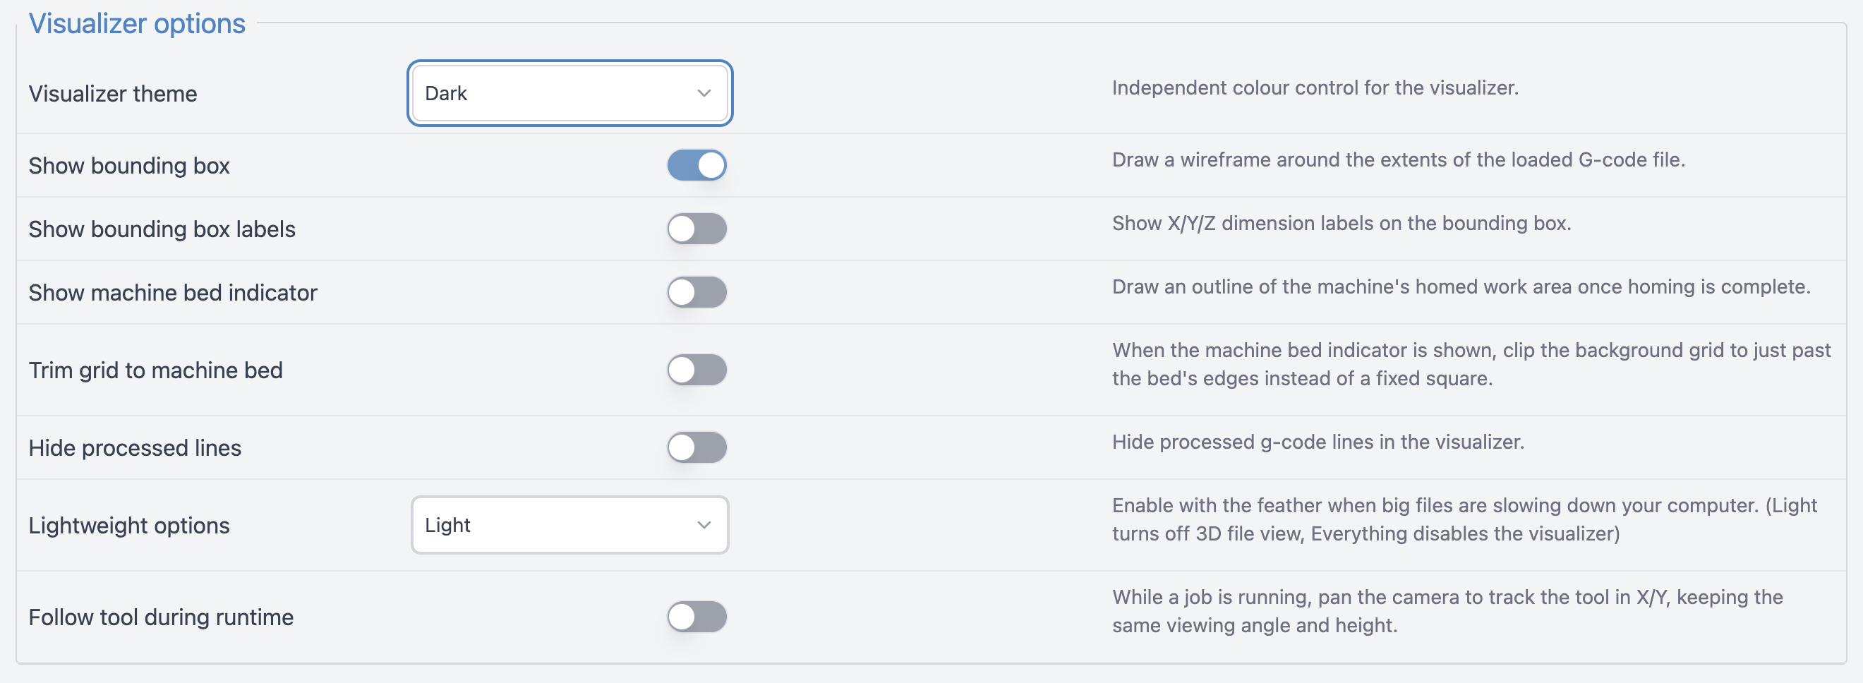Image resolution: width=1863 pixels, height=683 pixels.
Task: Toggle Trim grid to machine bed
Action: coord(697,370)
